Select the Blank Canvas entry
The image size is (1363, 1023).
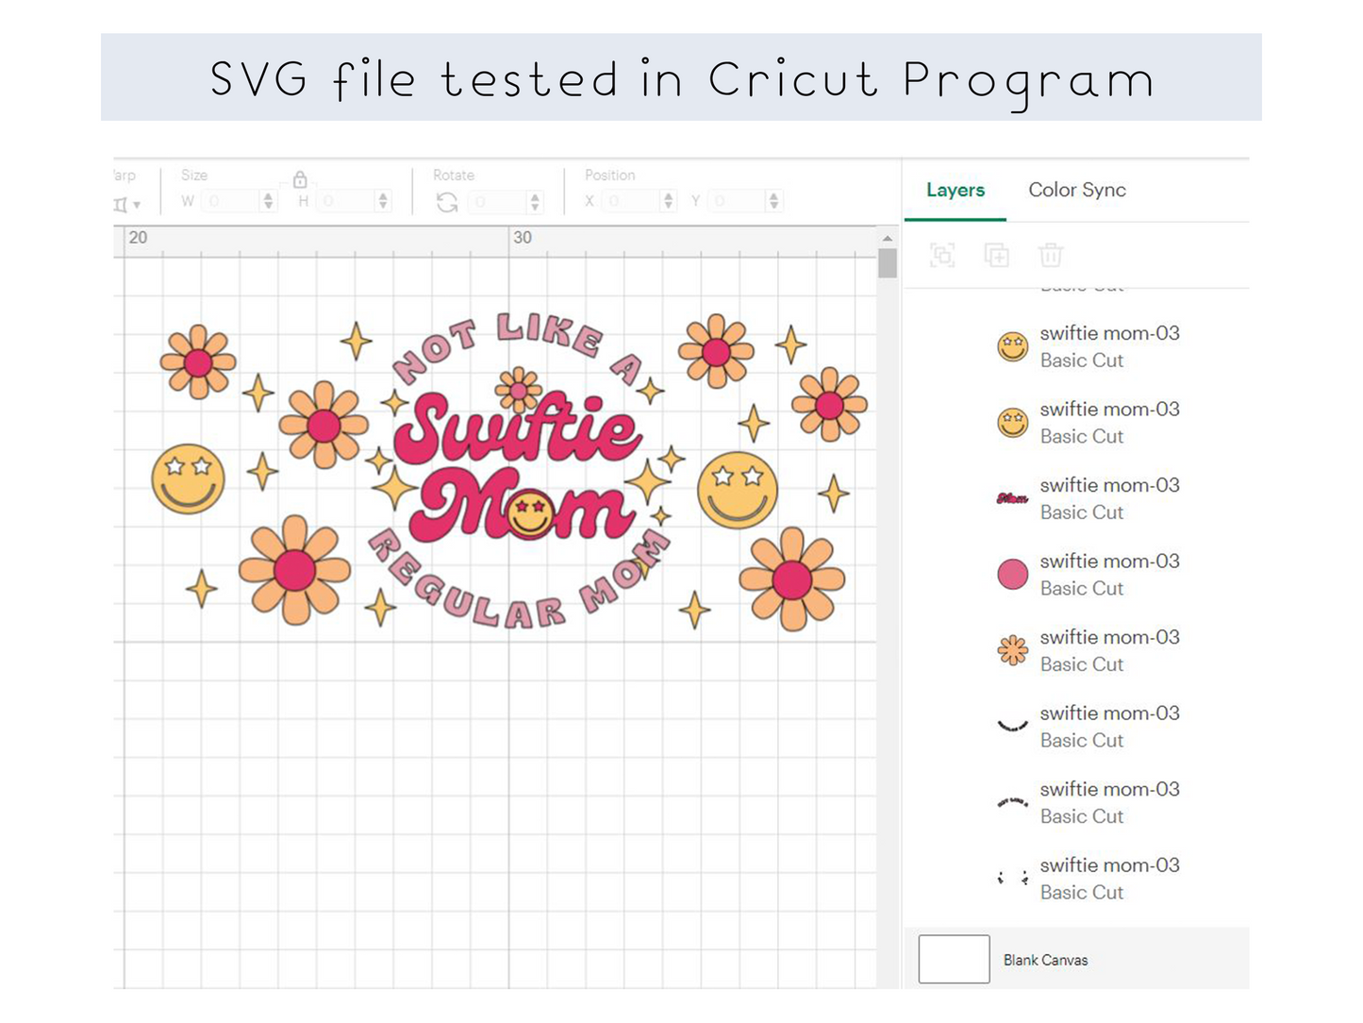[x=1045, y=960]
